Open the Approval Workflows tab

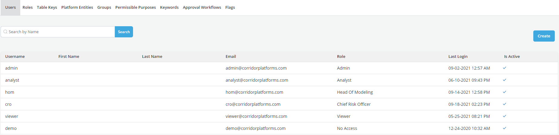click(202, 7)
